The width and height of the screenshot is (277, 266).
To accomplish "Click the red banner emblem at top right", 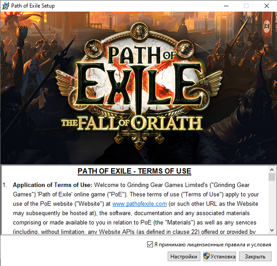I will coord(267,26).
